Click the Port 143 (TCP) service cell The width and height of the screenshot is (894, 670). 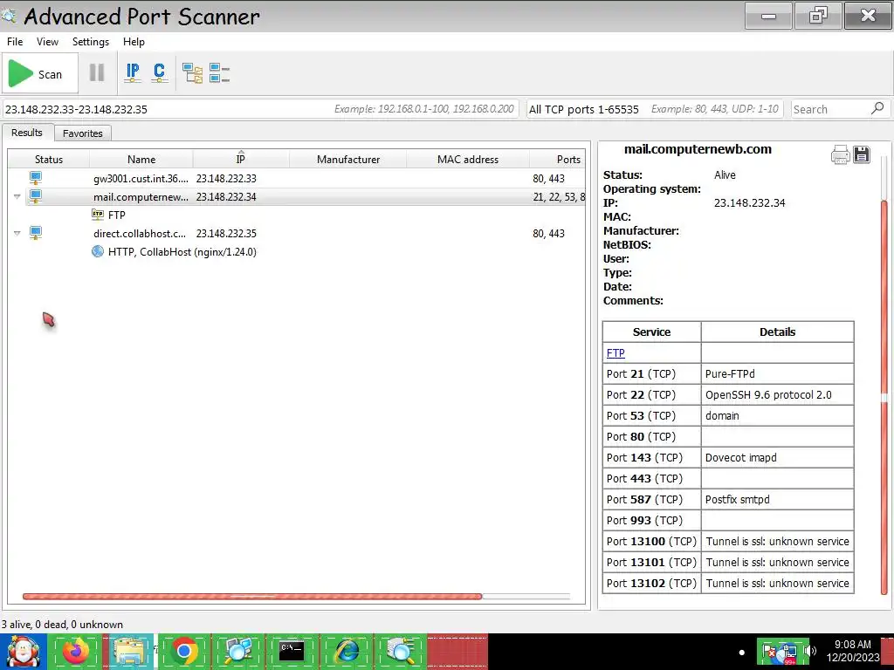[x=651, y=457]
